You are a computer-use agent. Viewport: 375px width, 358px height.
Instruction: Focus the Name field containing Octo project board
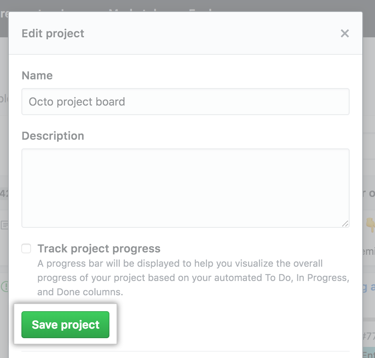coord(185,102)
